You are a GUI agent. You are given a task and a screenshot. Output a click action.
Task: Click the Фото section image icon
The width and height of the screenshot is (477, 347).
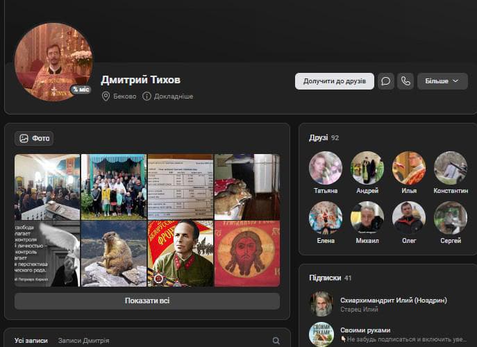coord(24,138)
